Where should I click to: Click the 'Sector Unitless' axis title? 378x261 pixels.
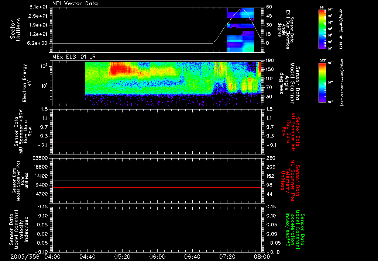click(x=16, y=29)
